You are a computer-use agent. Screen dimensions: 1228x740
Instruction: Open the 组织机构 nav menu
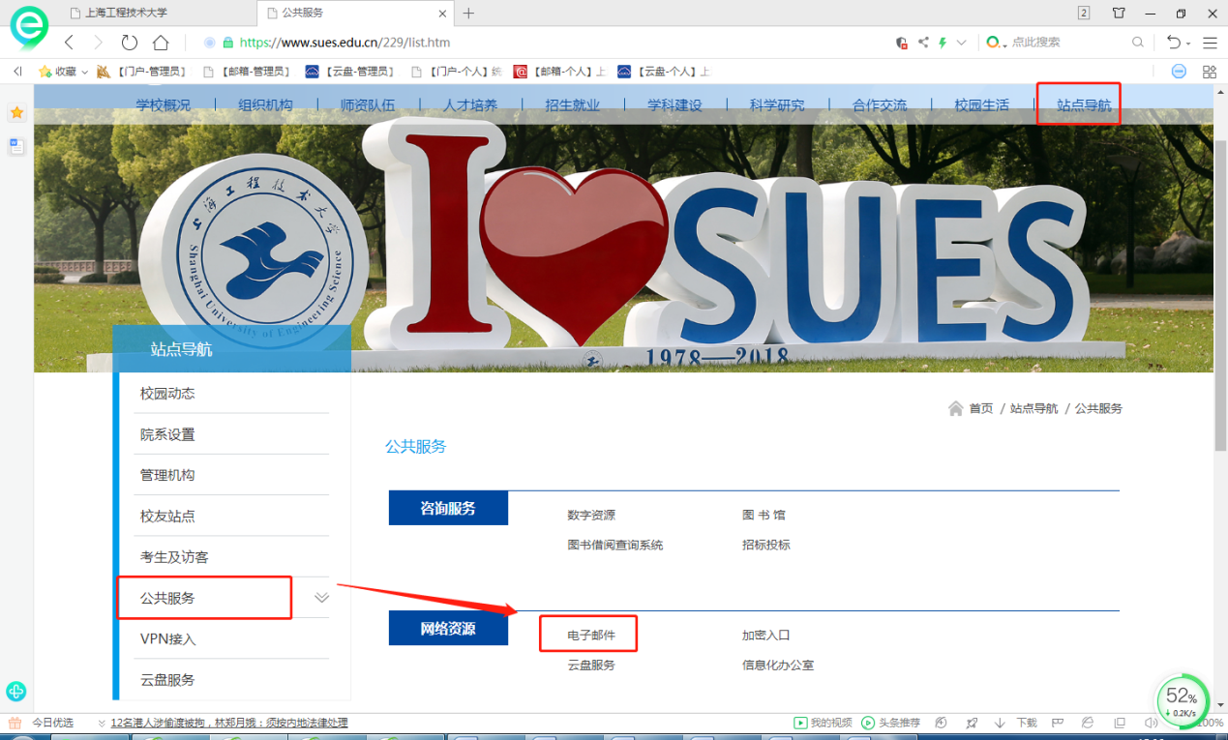265,105
